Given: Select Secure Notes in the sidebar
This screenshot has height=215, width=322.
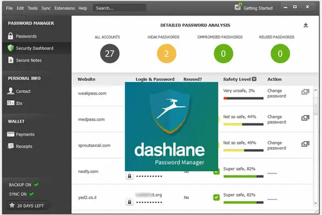Looking at the screenshot, I should [x=29, y=60].
